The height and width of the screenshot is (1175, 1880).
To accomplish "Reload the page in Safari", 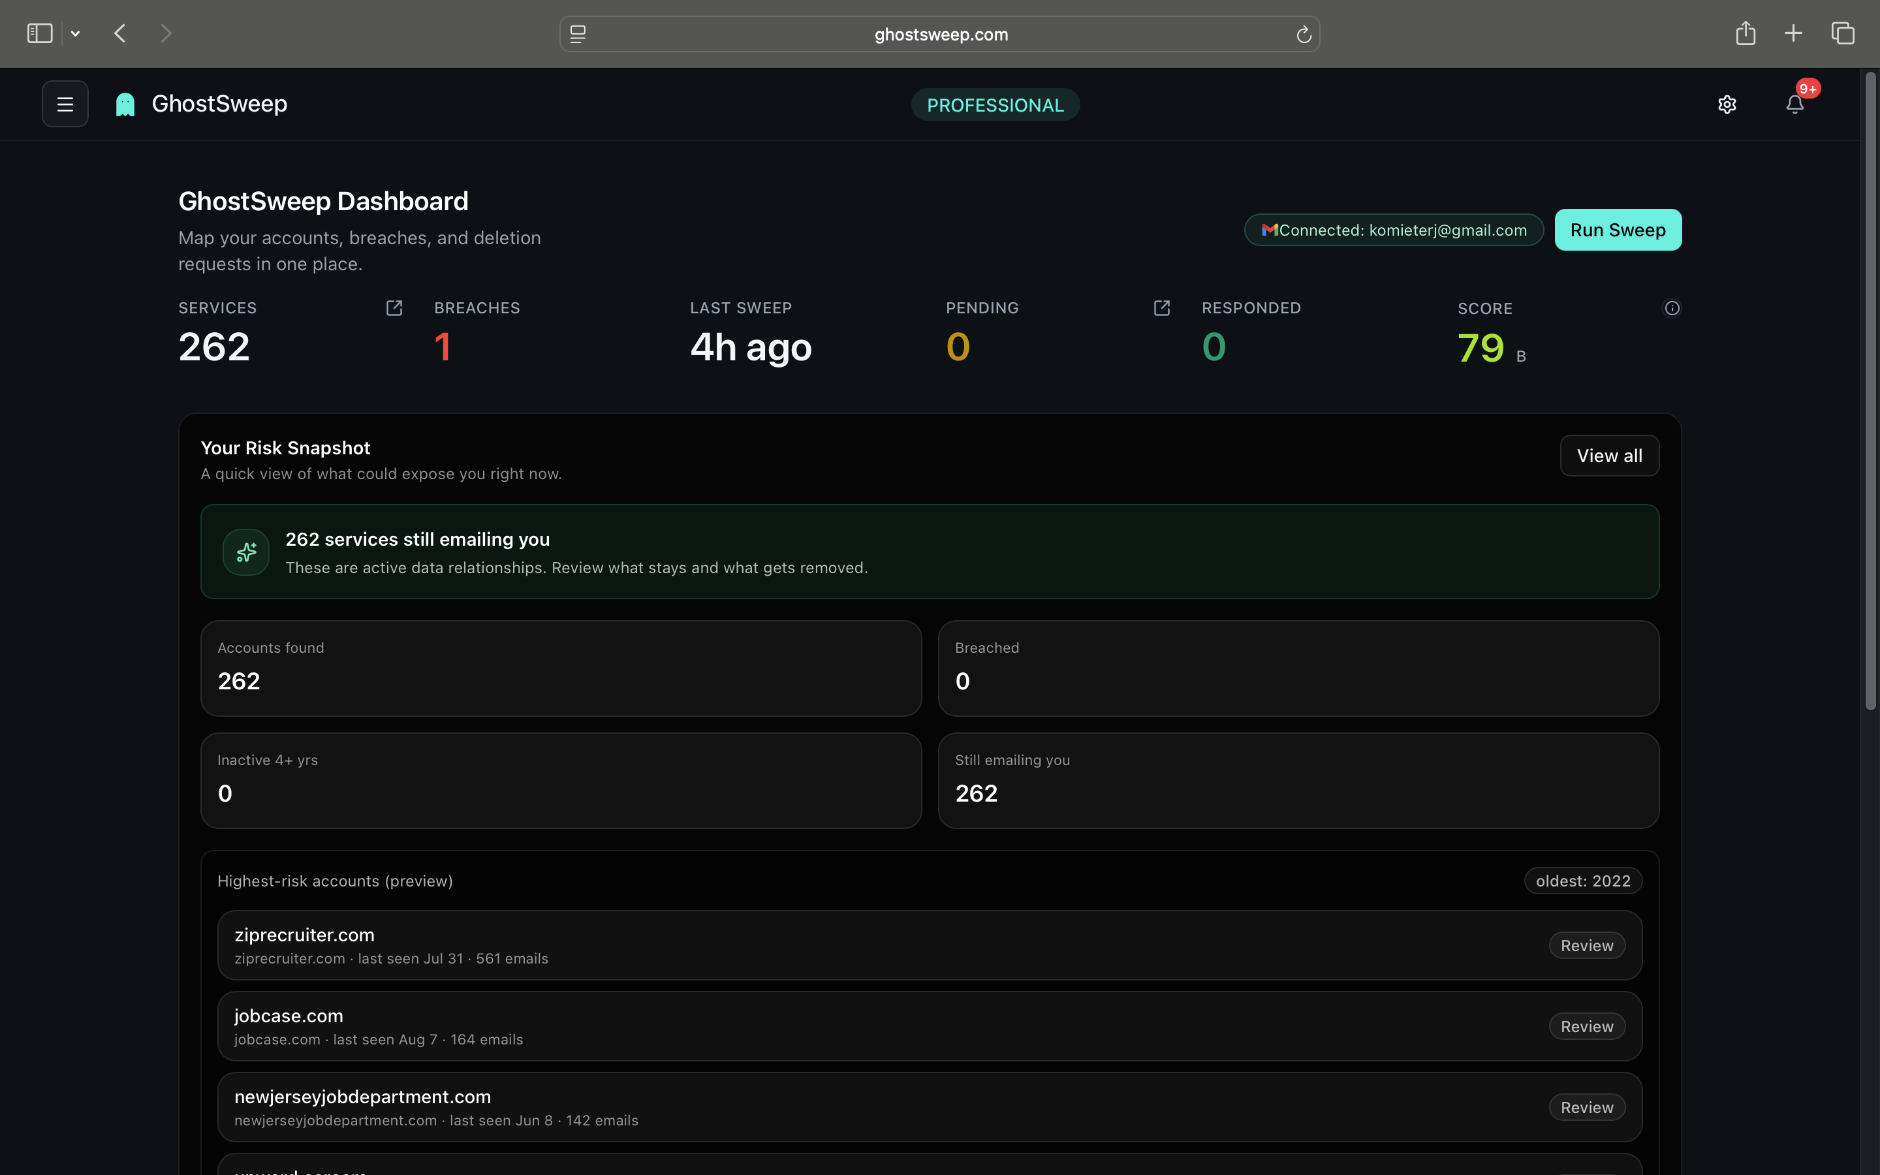I will click(1304, 34).
